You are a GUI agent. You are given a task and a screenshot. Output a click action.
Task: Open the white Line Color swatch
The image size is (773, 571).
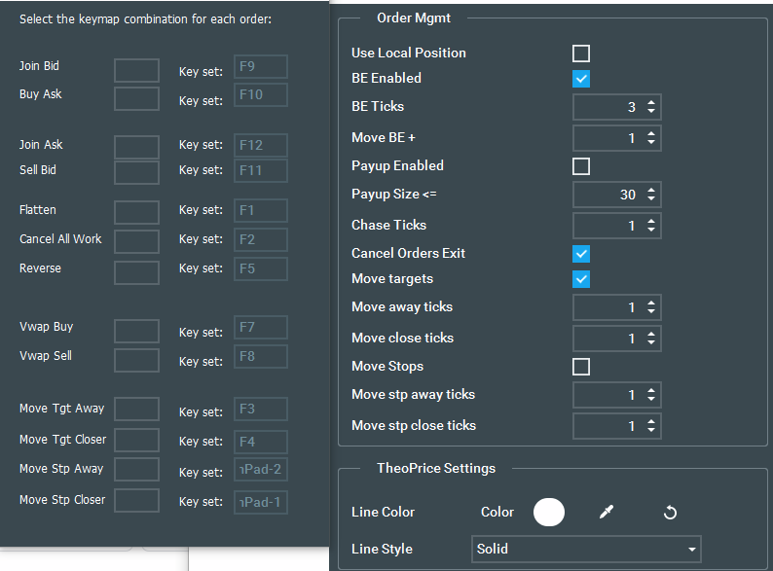point(549,512)
